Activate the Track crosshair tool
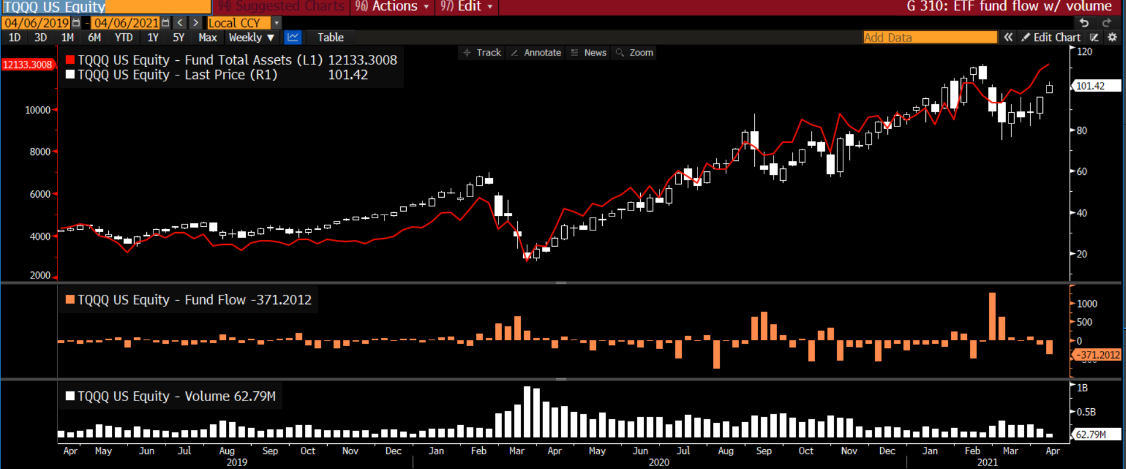The image size is (1126, 469). click(x=482, y=53)
